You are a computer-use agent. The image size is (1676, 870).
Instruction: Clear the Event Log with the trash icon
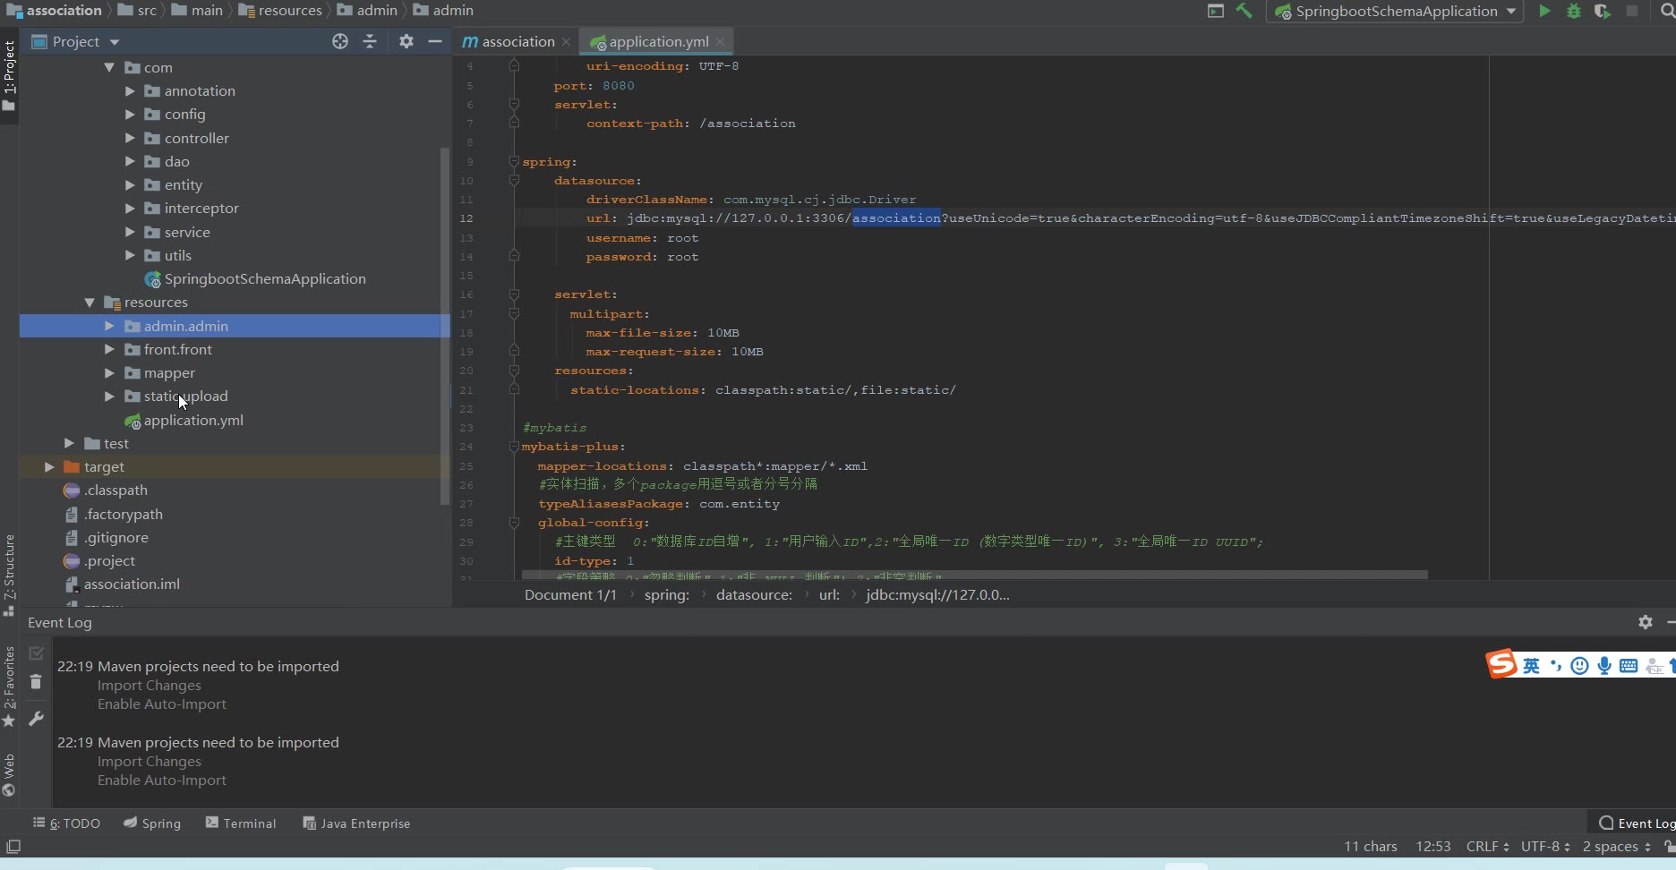[36, 682]
